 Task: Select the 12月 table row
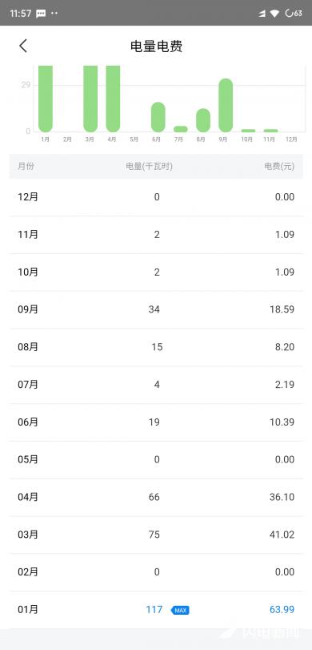[156, 197]
